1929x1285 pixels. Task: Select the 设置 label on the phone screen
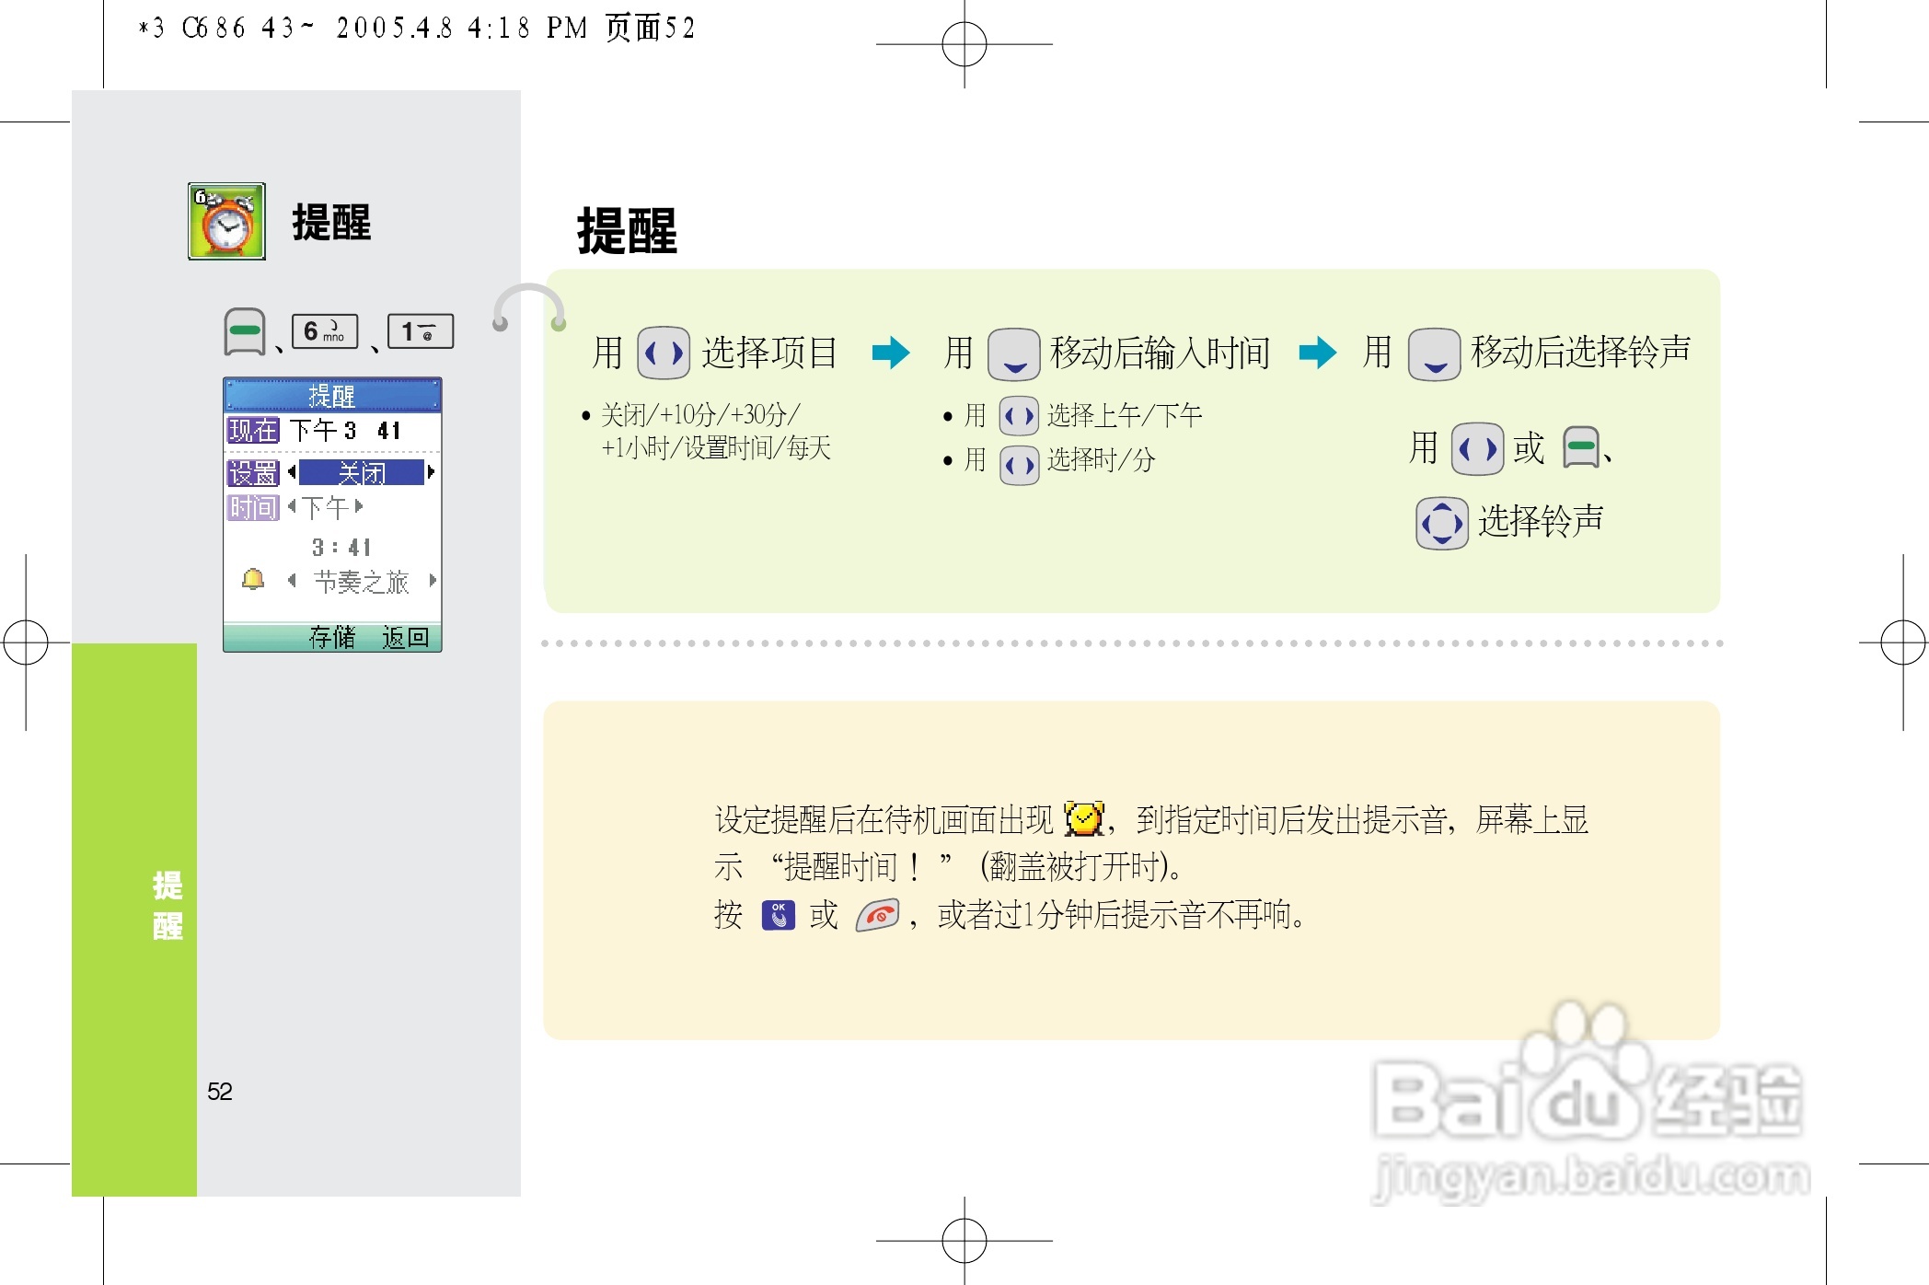[x=253, y=473]
